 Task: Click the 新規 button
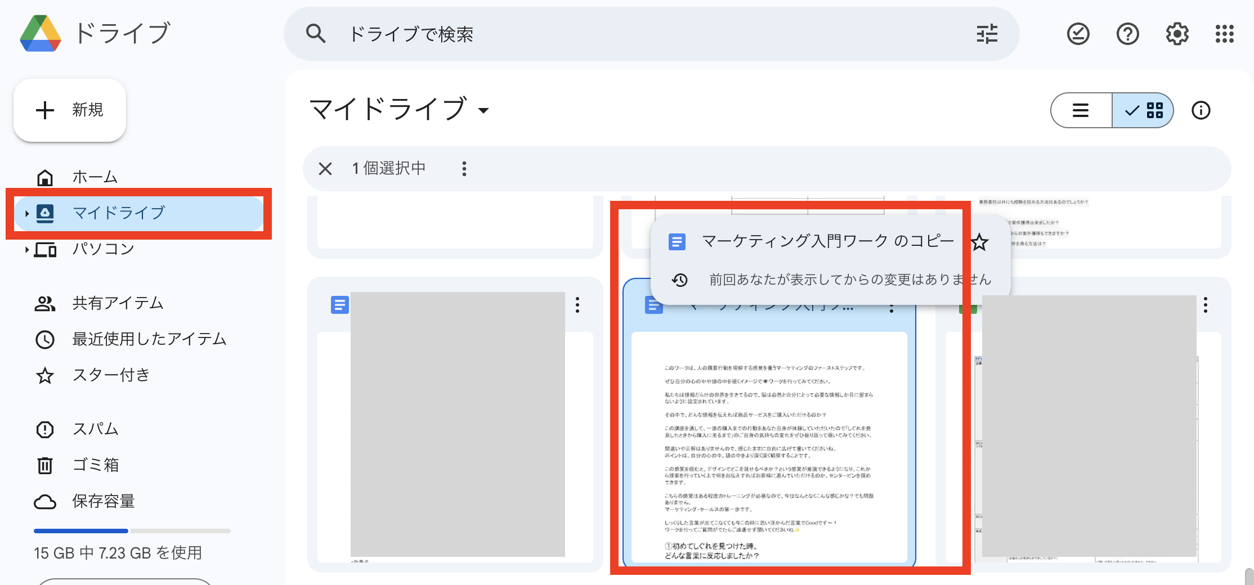coord(70,110)
